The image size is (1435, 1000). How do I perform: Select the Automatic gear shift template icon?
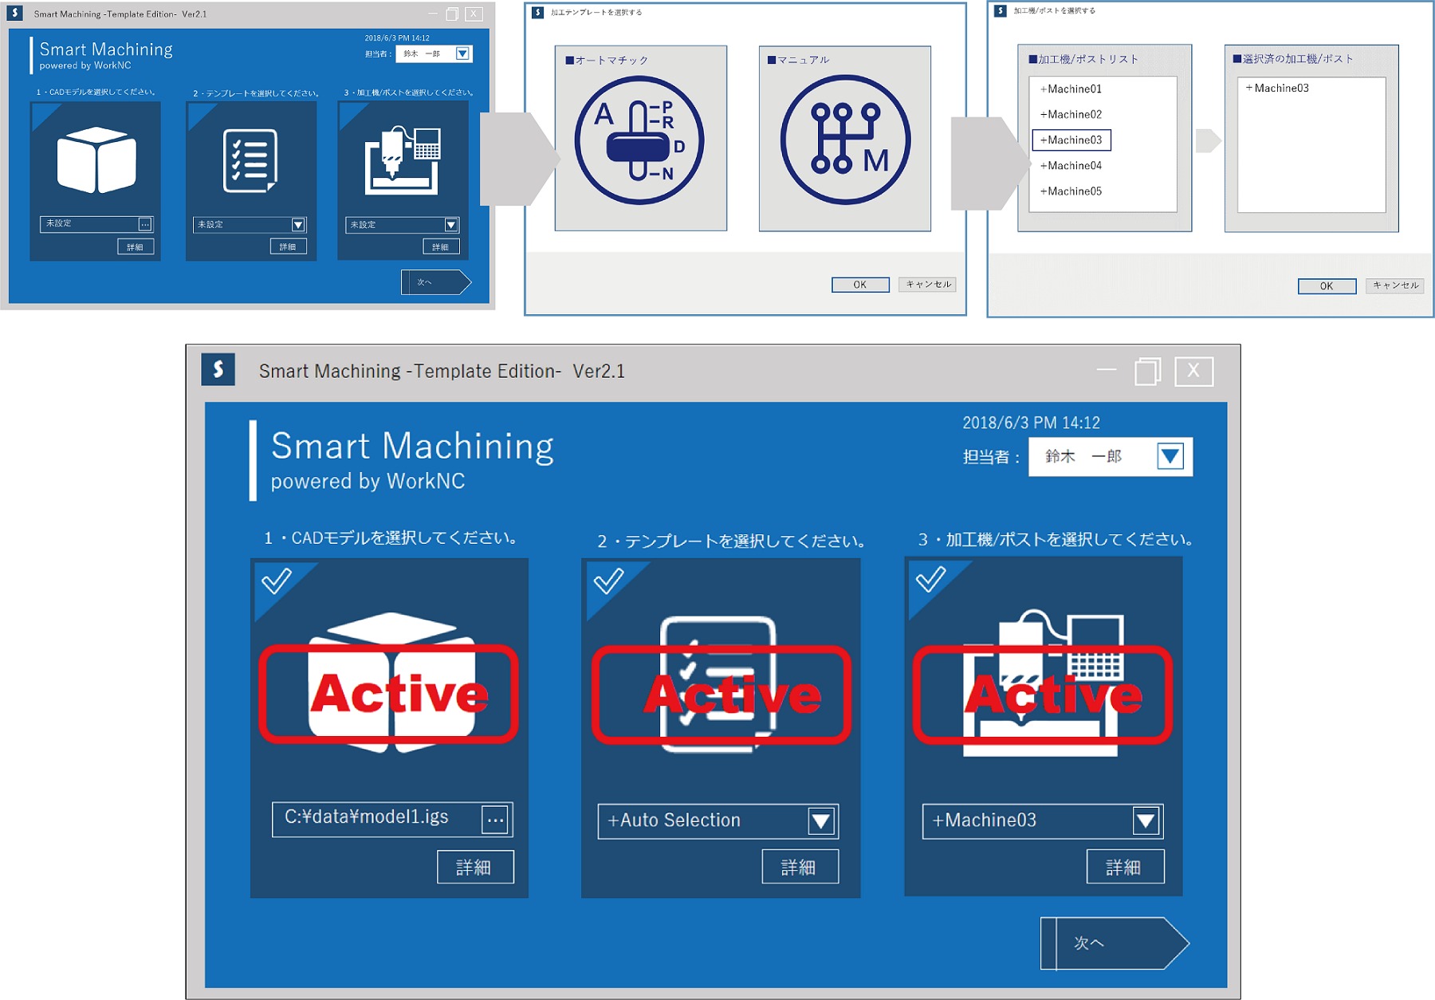tap(639, 140)
